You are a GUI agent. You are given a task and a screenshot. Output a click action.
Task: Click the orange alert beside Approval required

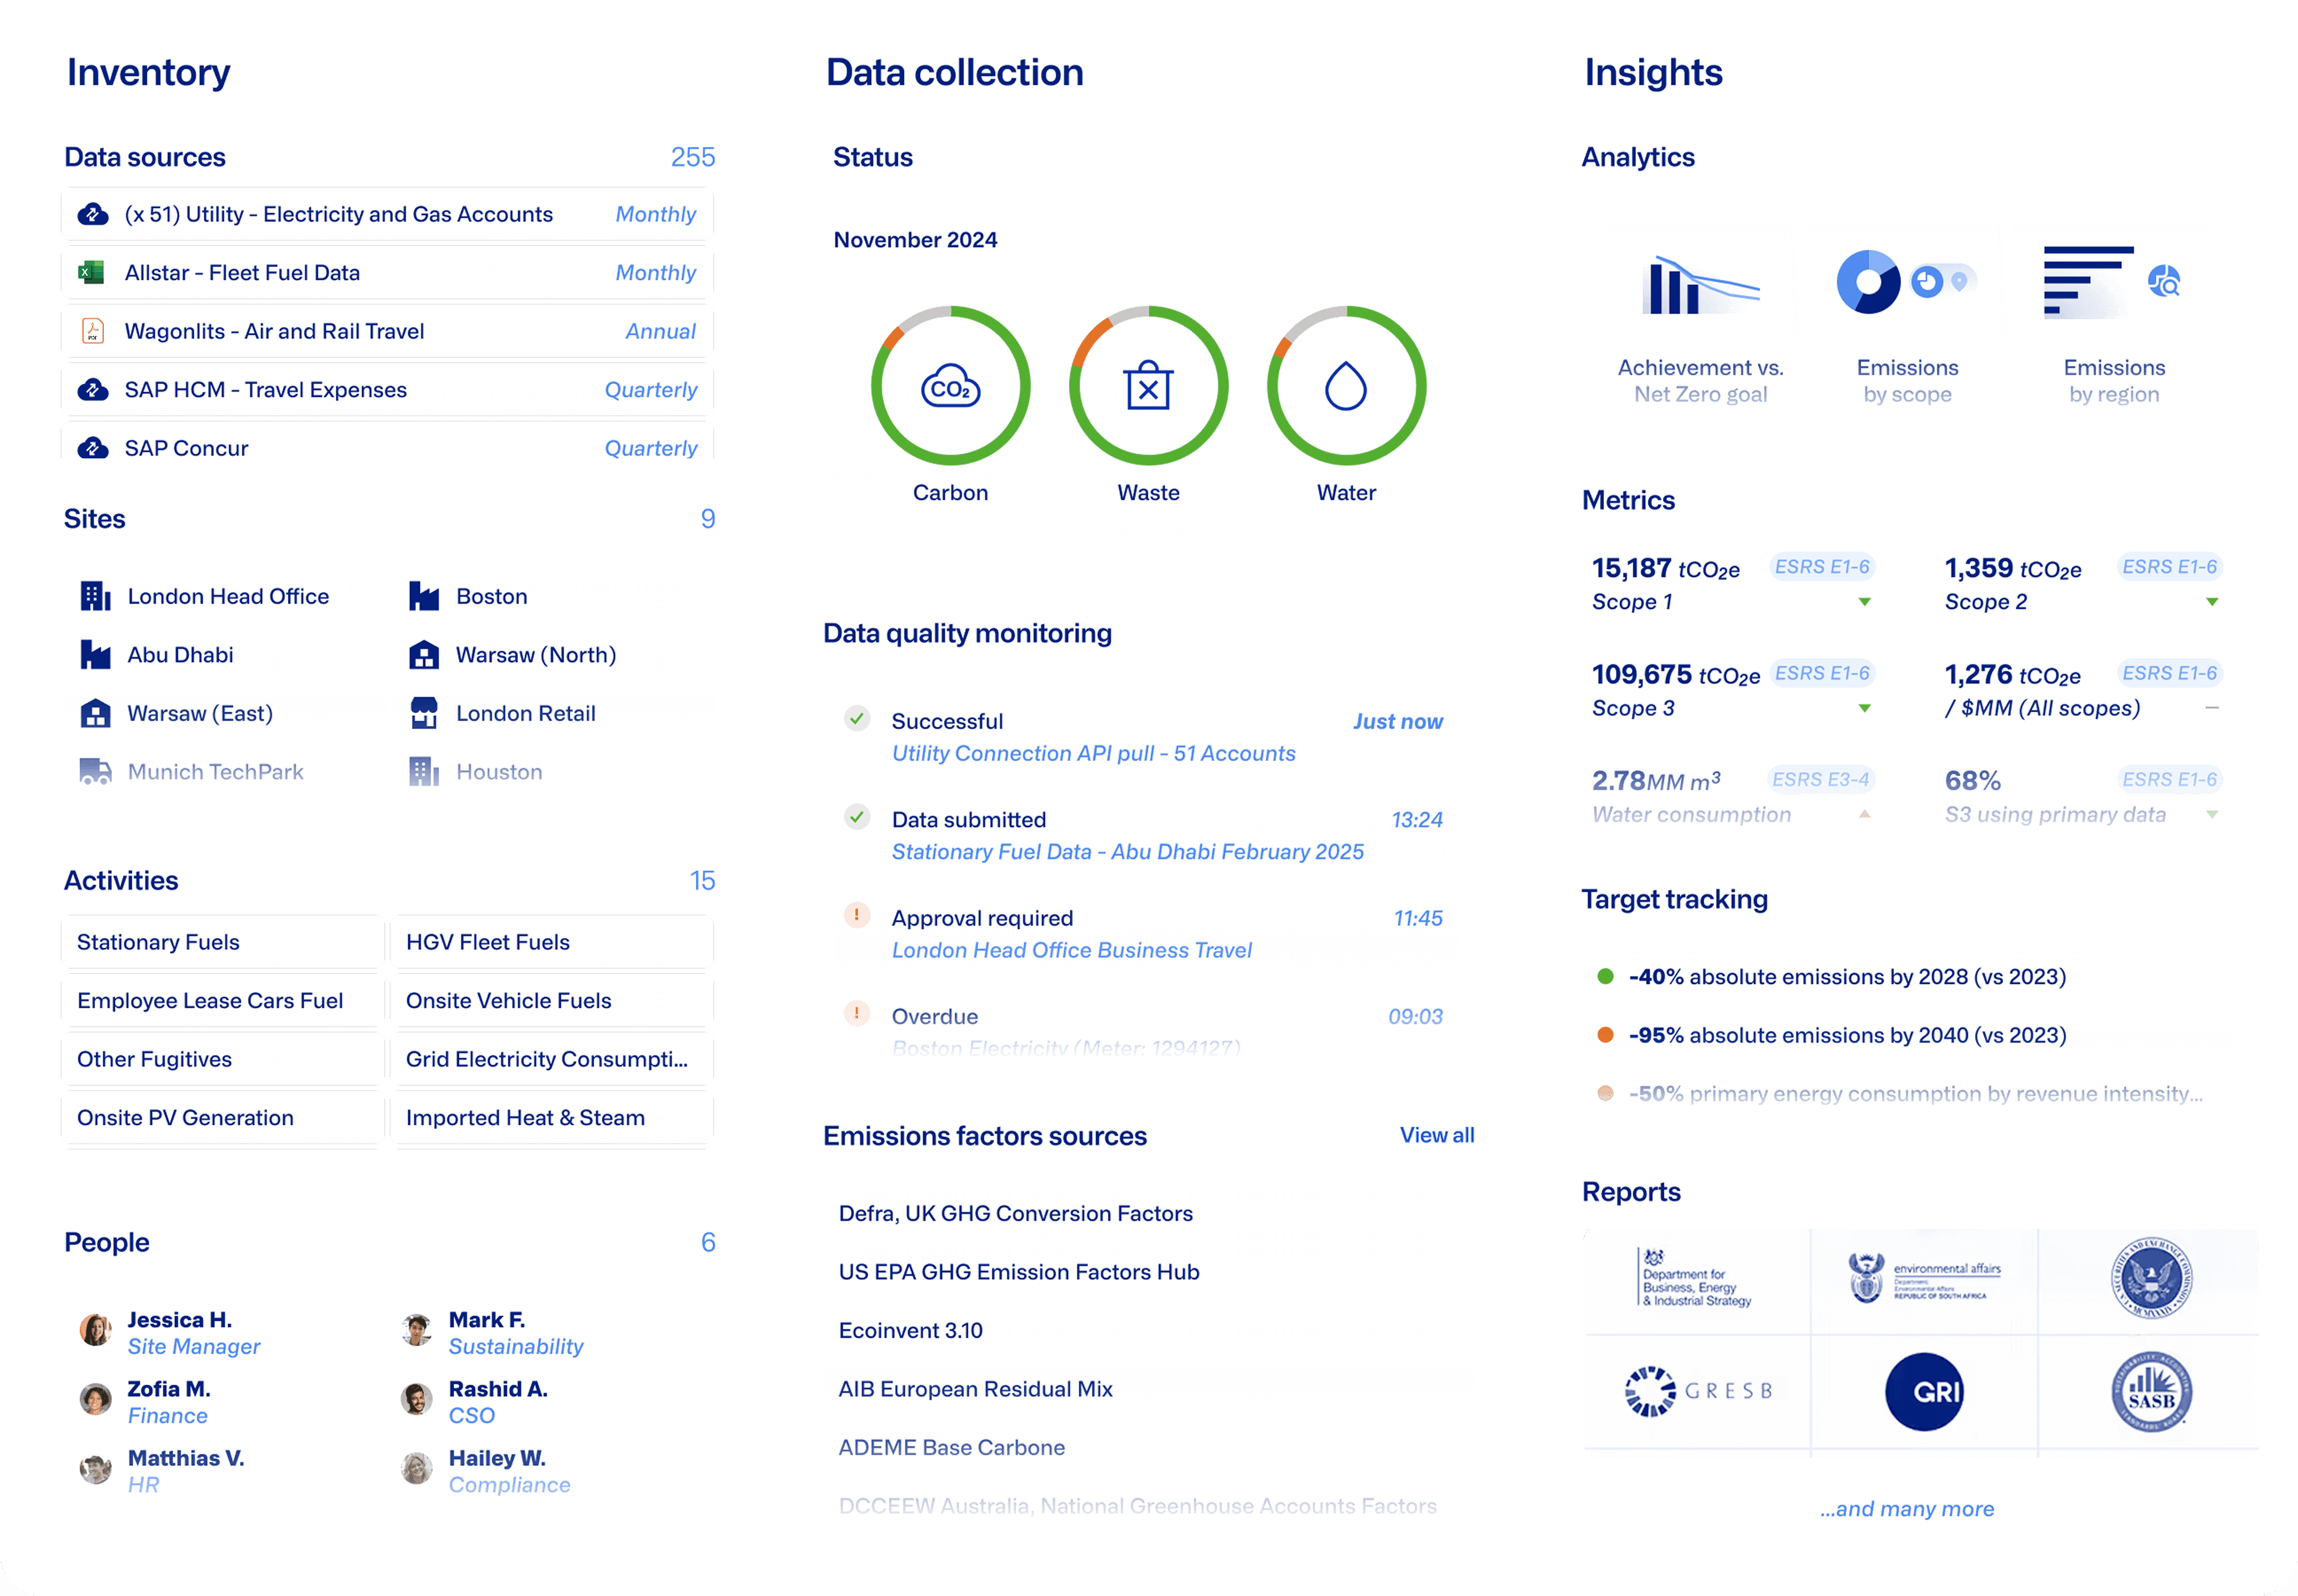pyautogui.click(x=857, y=915)
